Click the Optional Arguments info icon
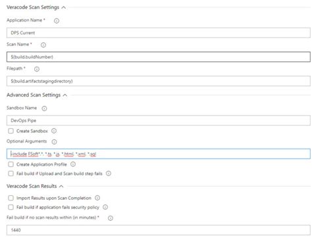 (54, 142)
